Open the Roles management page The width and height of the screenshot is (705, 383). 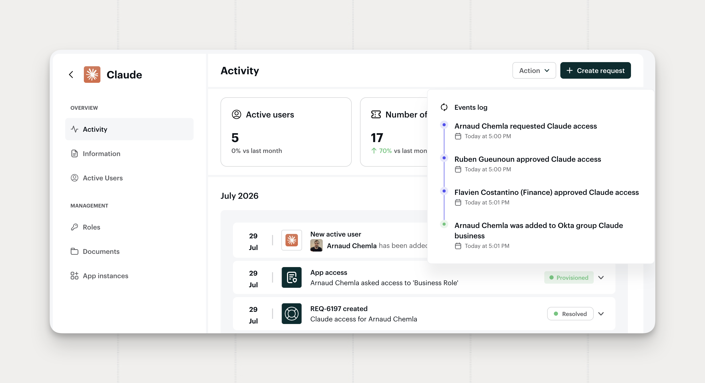pyautogui.click(x=129, y=227)
